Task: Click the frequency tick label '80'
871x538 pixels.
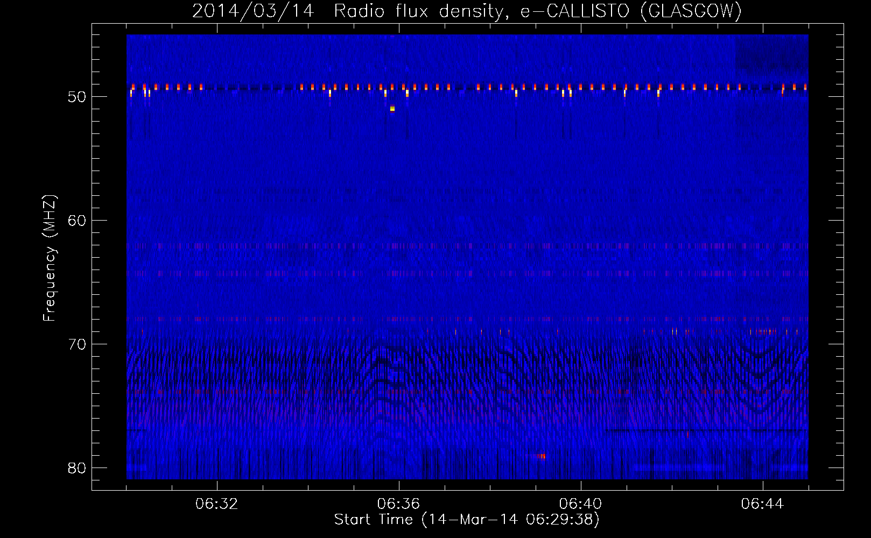Action: click(x=78, y=468)
